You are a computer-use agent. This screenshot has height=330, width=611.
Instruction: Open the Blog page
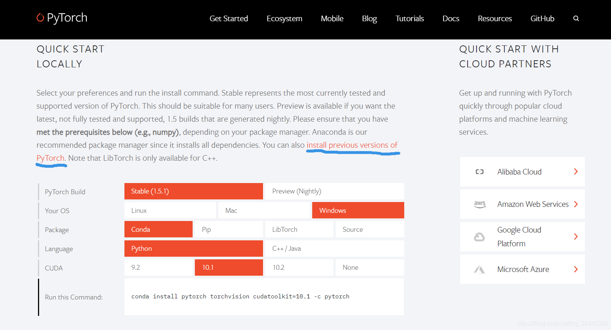pyautogui.click(x=369, y=19)
